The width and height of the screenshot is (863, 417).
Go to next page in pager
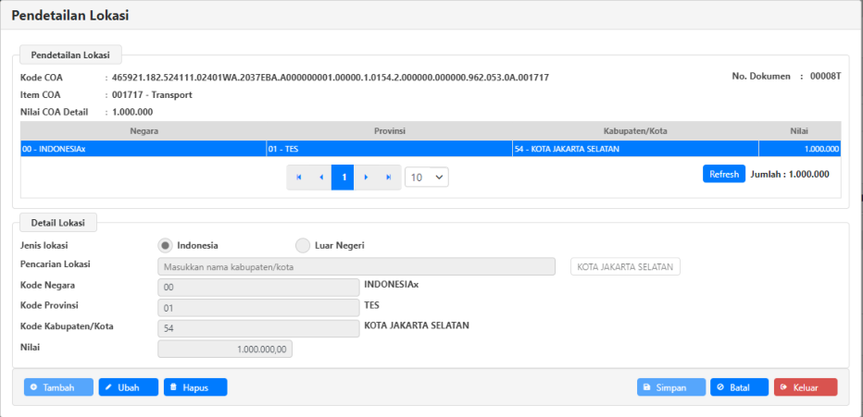(x=366, y=177)
